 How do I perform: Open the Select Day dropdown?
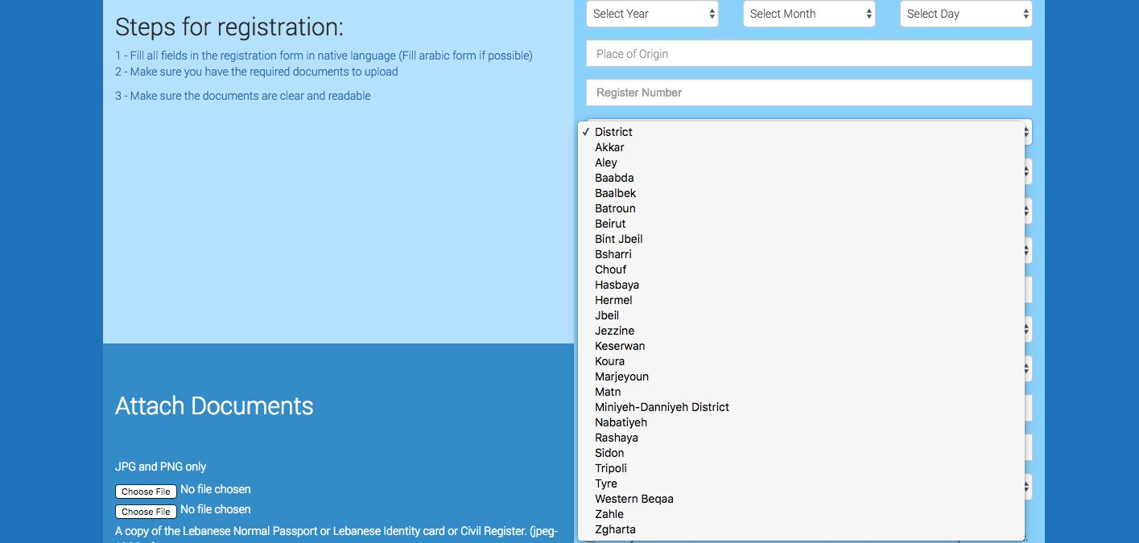point(966,14)
